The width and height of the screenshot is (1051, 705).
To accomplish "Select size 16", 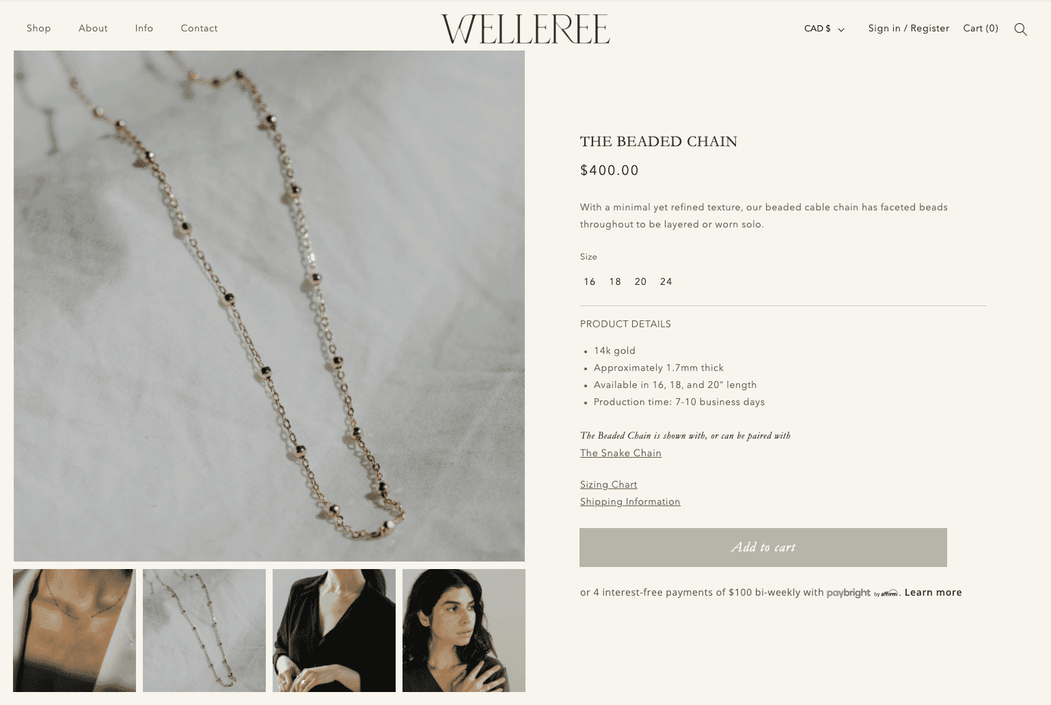I will (x=590, y=281).
